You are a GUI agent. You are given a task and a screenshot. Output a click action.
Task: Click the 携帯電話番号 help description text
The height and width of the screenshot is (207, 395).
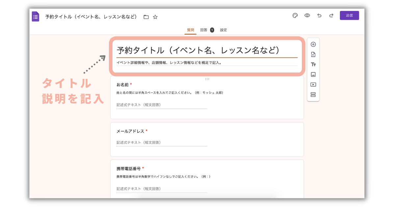click(163, 177)
